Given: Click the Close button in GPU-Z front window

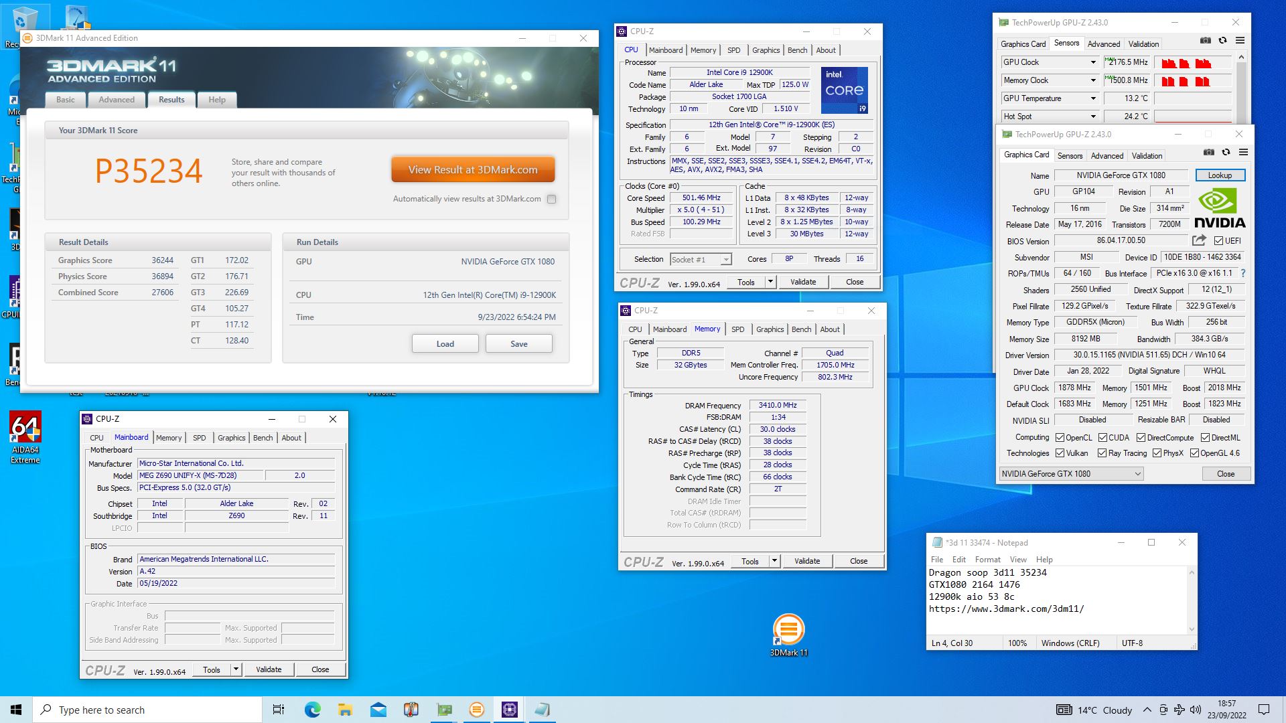Looking at the screenshot, I should click(x=1226, y=474).
